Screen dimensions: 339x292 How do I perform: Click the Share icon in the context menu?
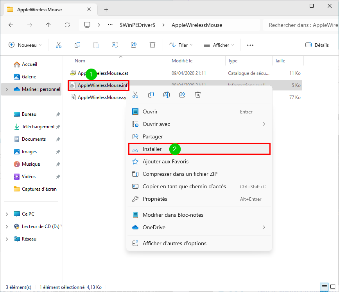tap(182, 95)
